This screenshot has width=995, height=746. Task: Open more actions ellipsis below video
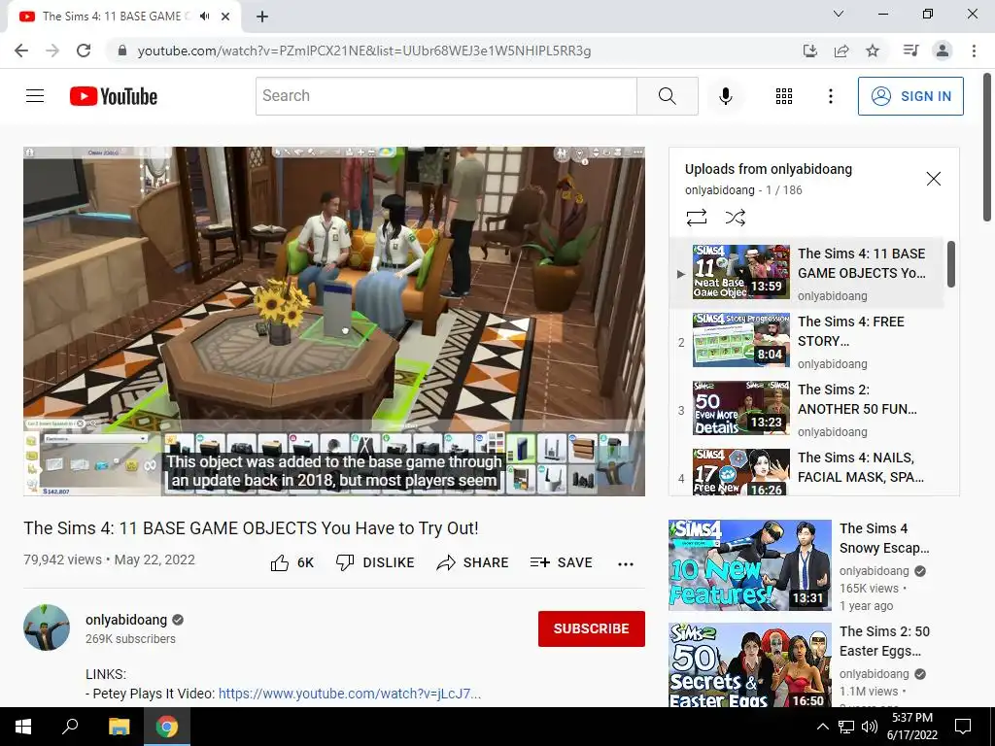[x=626, y=564]
